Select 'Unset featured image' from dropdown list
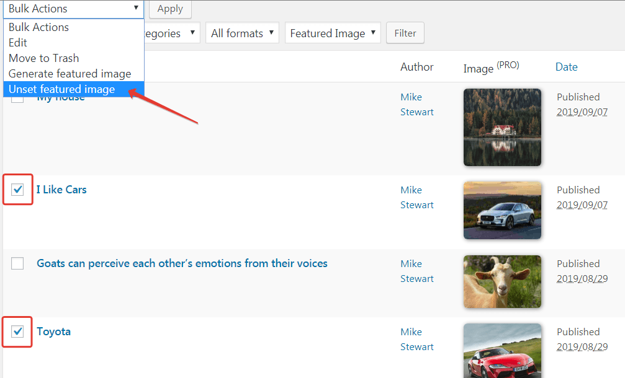The height and width of the screenshot is (378, 625). click(62, 89)
